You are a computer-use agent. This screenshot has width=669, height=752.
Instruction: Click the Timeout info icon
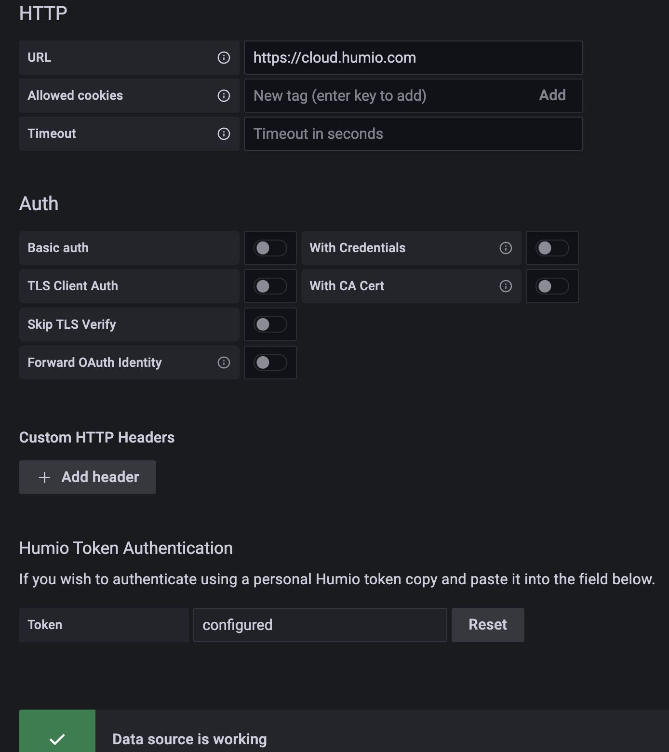pyautogui.click(x=224, y=134)
